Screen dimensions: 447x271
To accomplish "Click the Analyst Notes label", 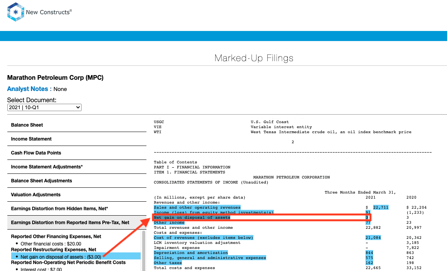I will tap(29, 89).
